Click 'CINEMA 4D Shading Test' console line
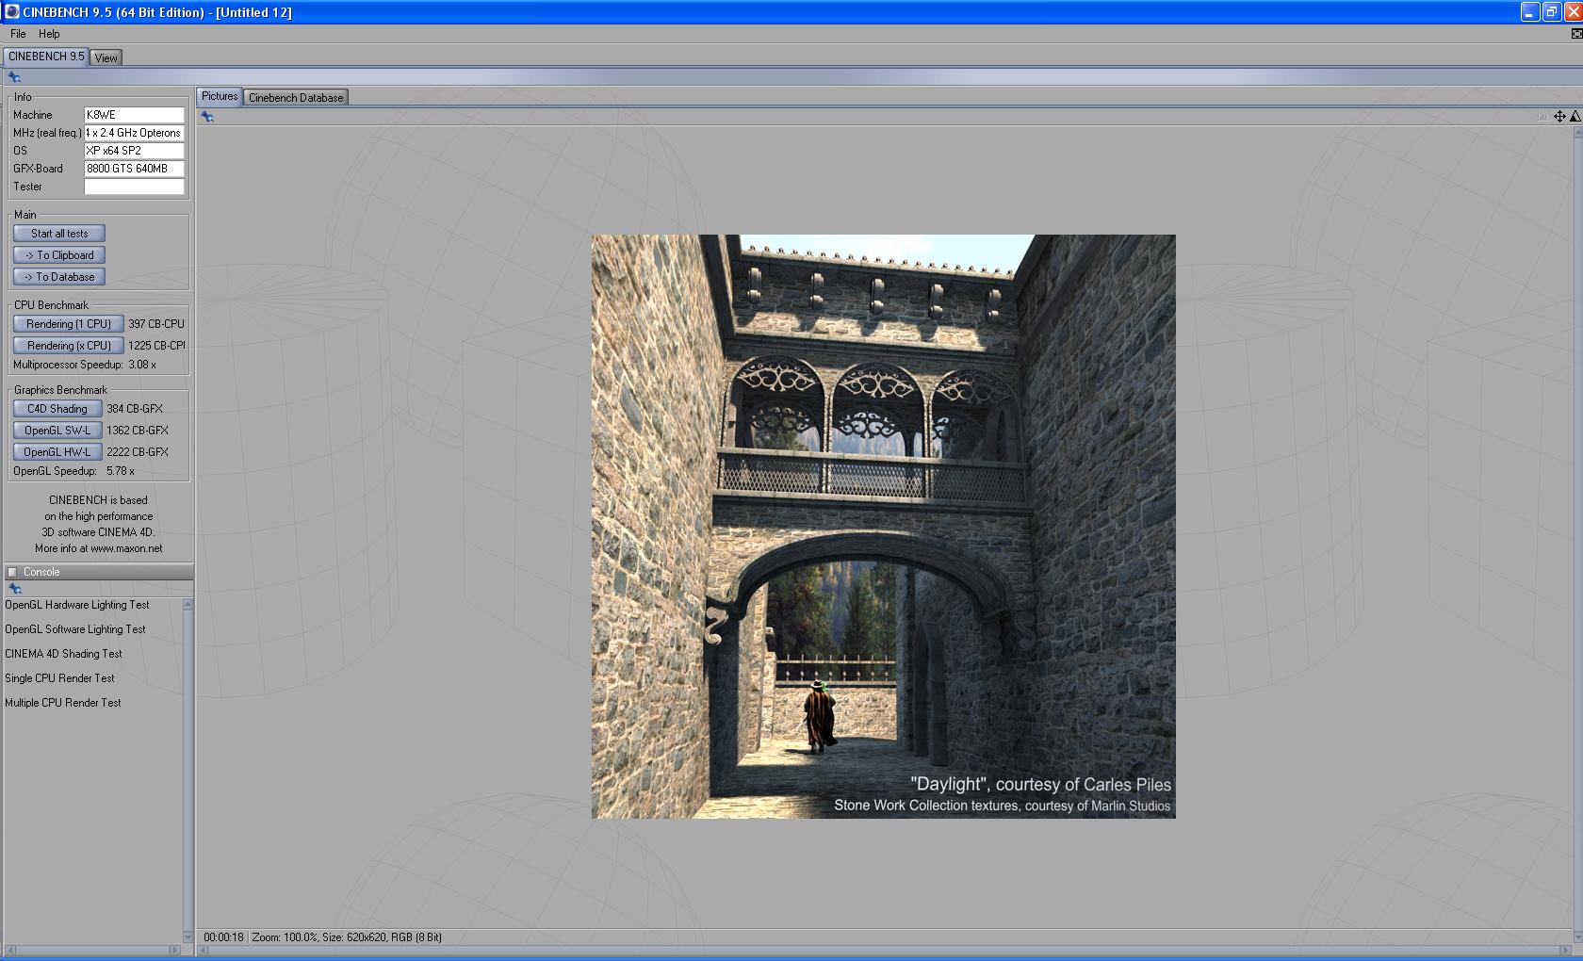Screen dimensions: 1583x961 [63, 654]
